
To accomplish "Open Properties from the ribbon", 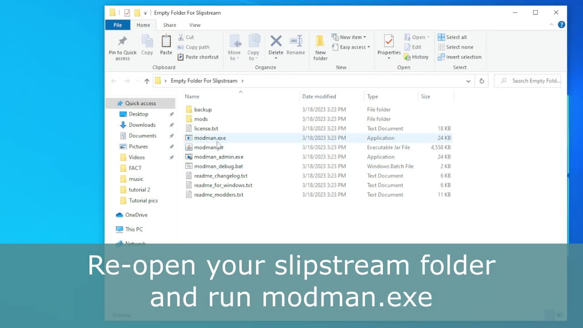I will [x=389, y=42].
